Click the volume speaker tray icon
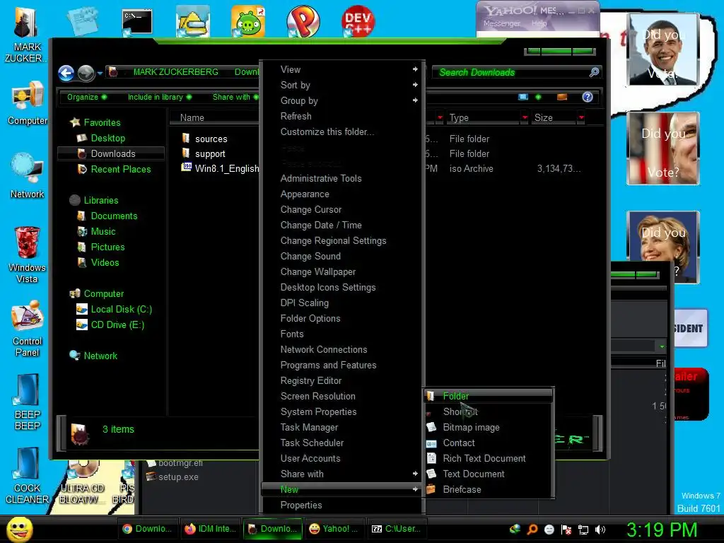The image size is (724, 543). point(600,530)
